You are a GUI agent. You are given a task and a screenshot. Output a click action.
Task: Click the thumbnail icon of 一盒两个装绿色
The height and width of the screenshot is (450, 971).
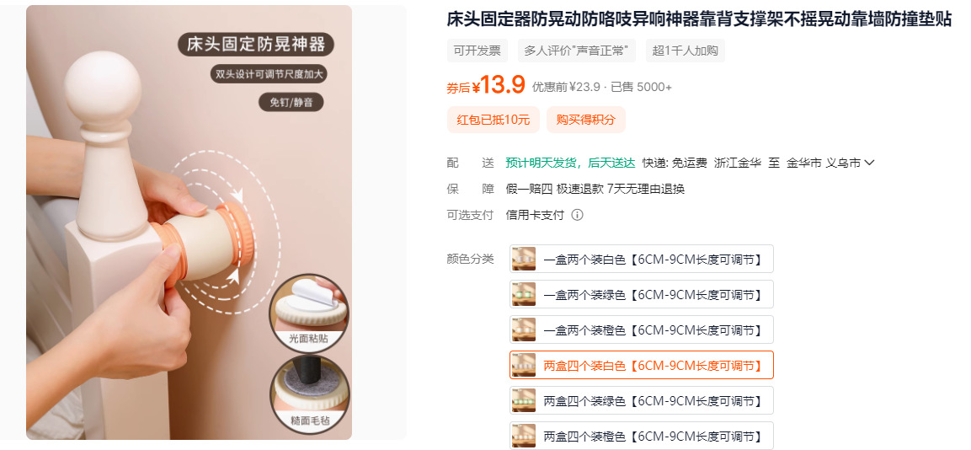pyautogui.click(x=523, y=294)
